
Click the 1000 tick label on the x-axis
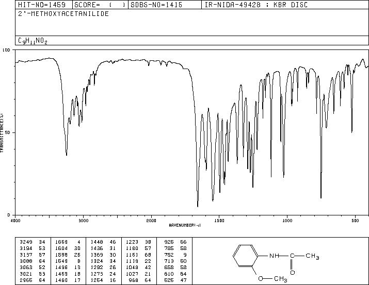point(287,221)
